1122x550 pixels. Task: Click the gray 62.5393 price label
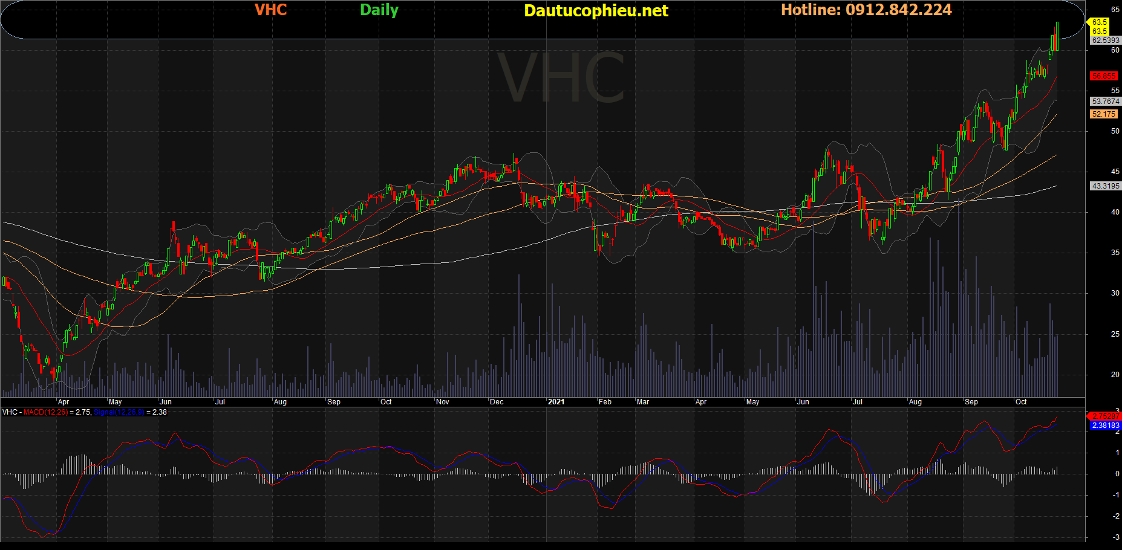[1105, 40]
